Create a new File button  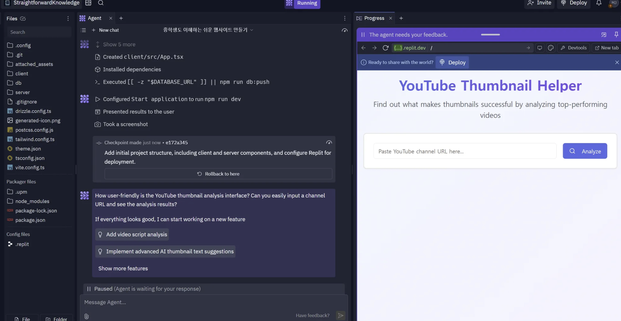click(x=22, y=318)
